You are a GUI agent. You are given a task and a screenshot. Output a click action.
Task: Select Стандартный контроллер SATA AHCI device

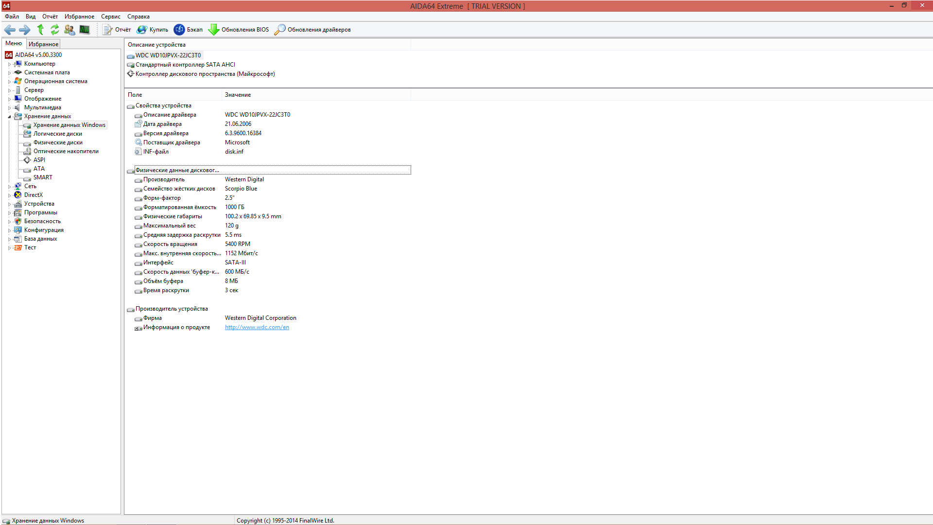coord(185,65)
